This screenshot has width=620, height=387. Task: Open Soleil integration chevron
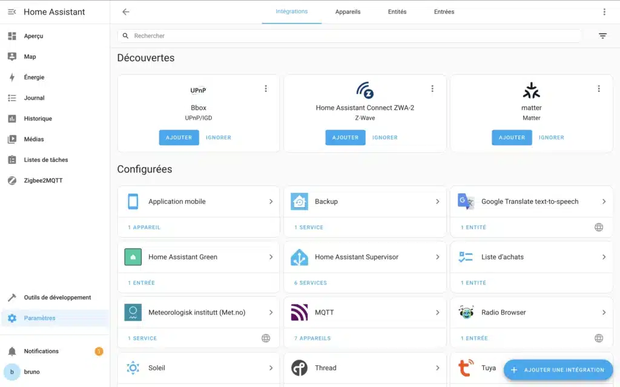point(271,368)
